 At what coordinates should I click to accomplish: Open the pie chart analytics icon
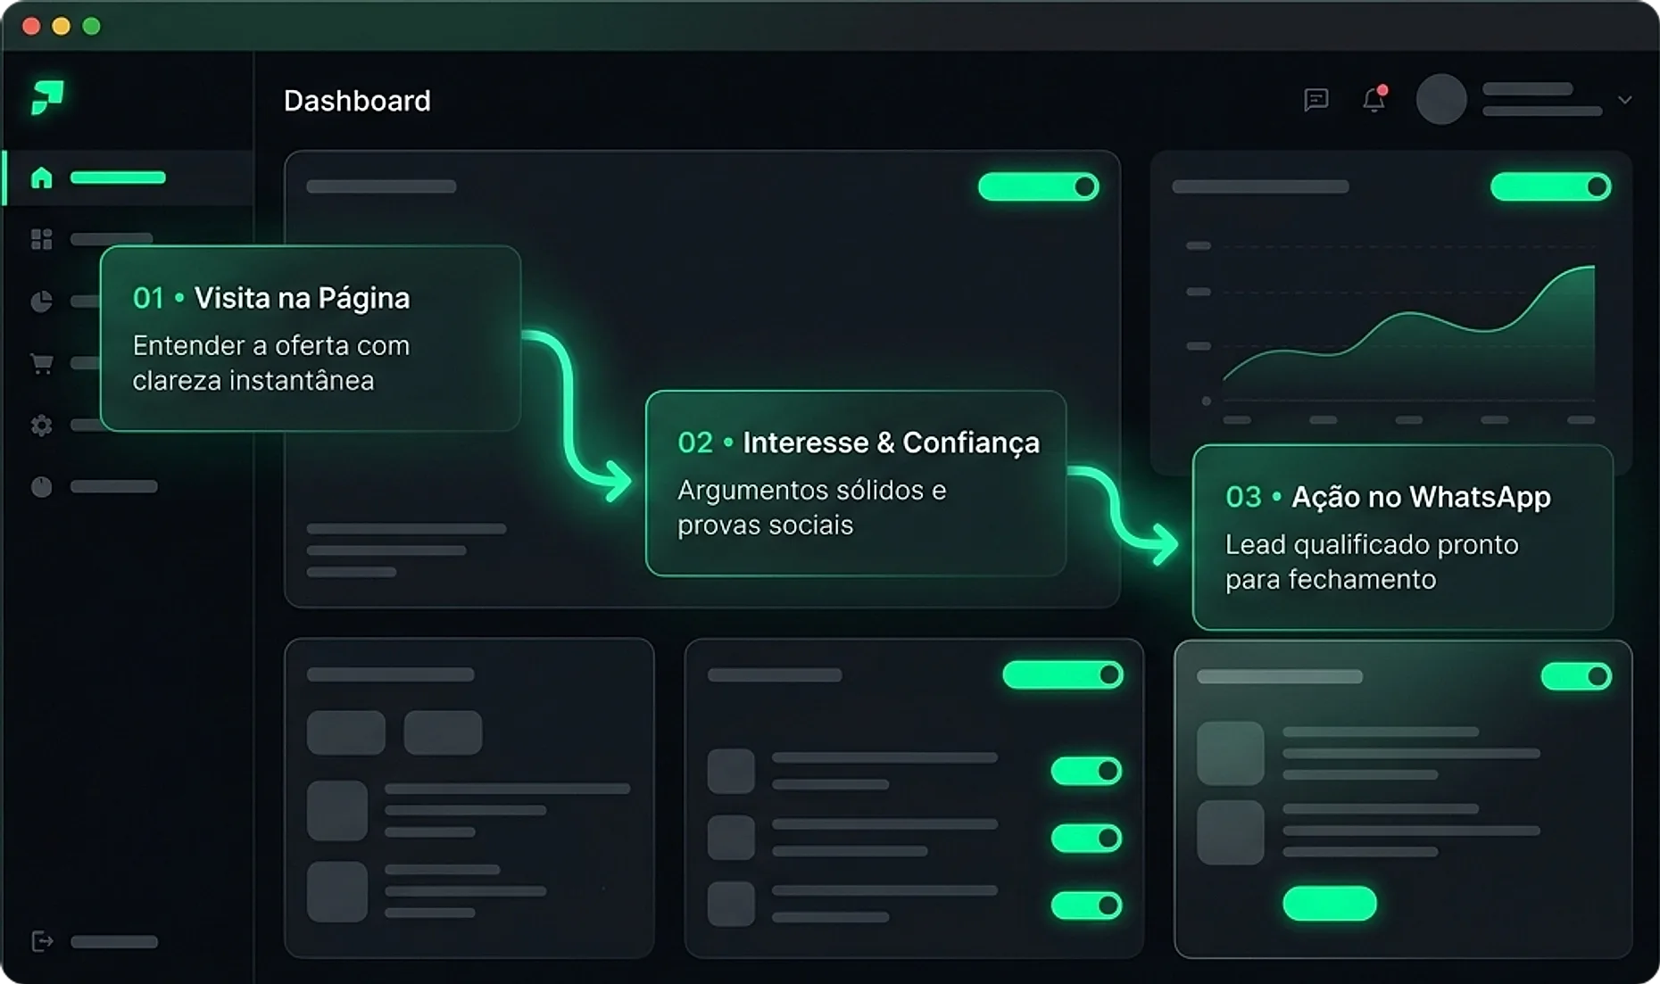click(x=42, y=302)
